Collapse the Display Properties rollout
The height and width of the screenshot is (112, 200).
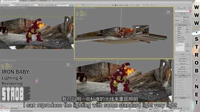click(x=183, y=77)
